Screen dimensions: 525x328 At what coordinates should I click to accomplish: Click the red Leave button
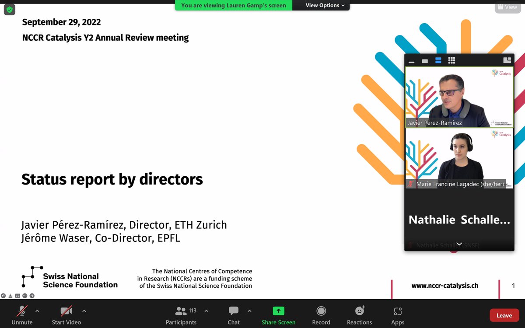tap(504, 315)
